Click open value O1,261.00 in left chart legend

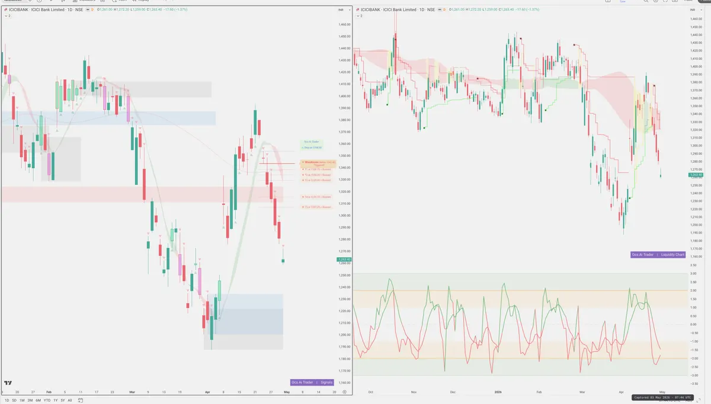[x=104, y=9]
